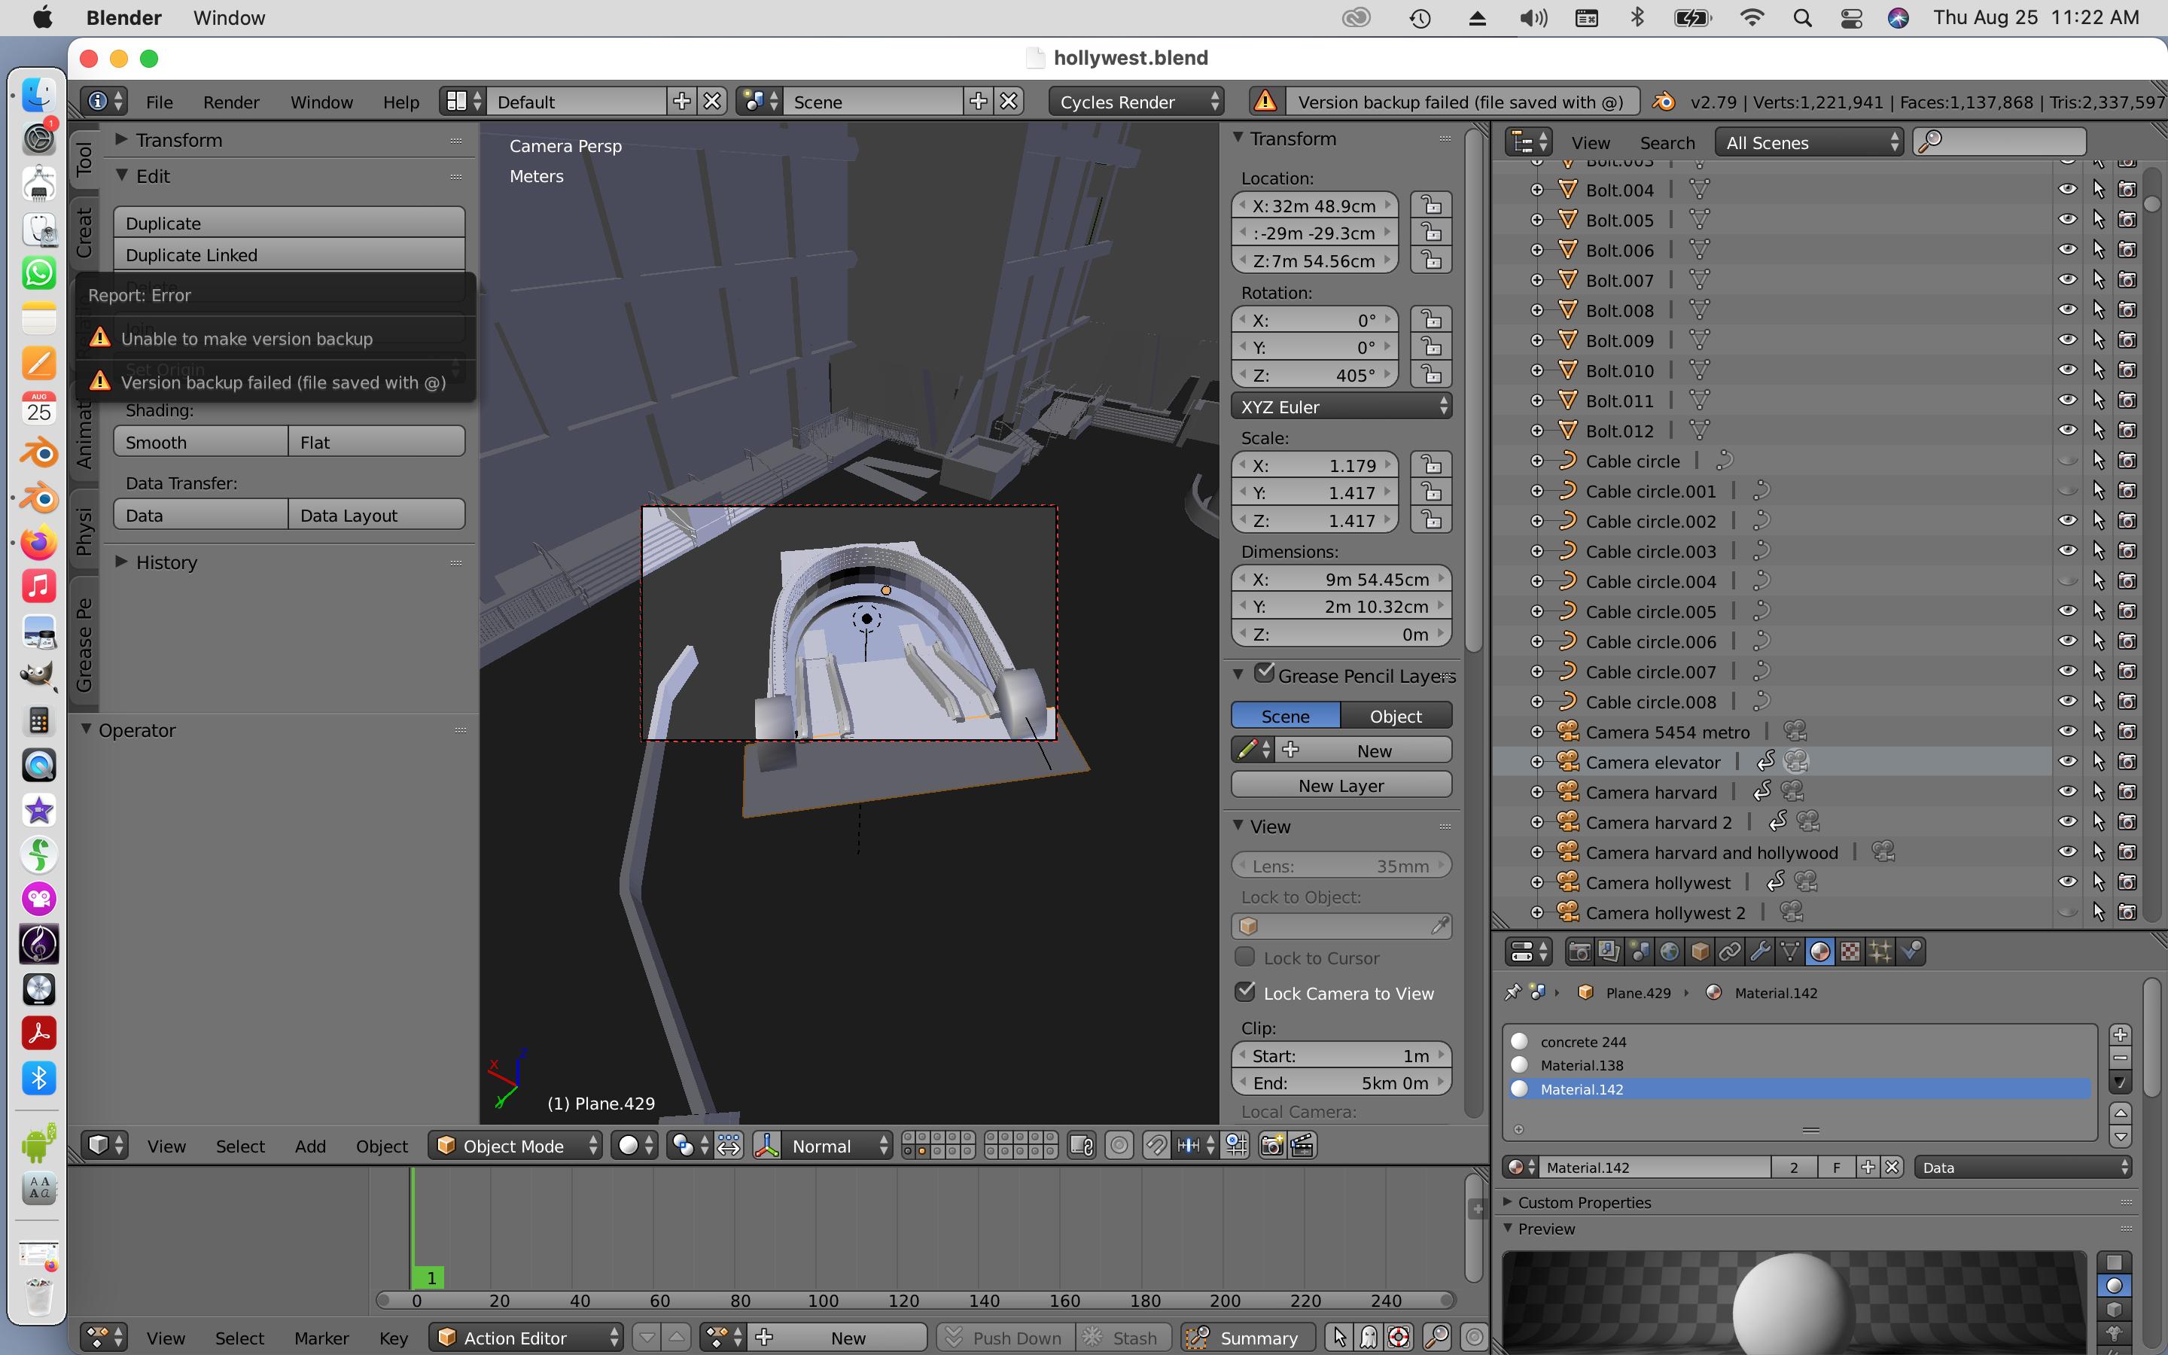The image size is (2168, 1355).
Task: Open the Particles properties tab
Action: [1880, 952]
